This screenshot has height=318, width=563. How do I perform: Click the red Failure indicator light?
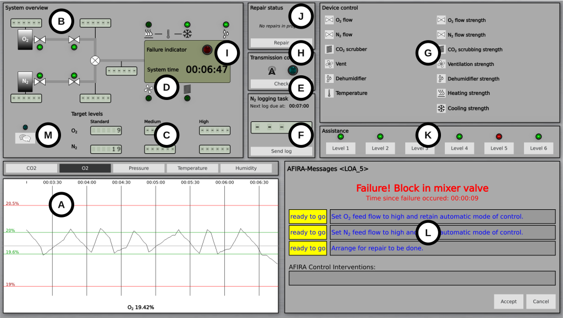(207, 50)
